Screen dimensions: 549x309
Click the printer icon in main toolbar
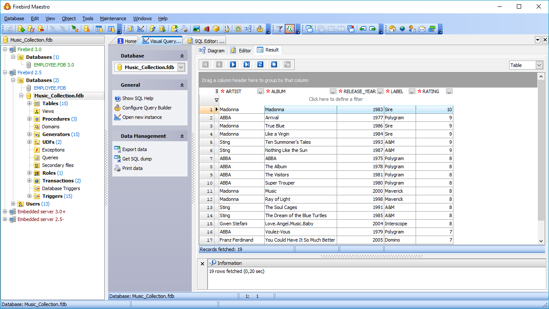coord(184,29)
